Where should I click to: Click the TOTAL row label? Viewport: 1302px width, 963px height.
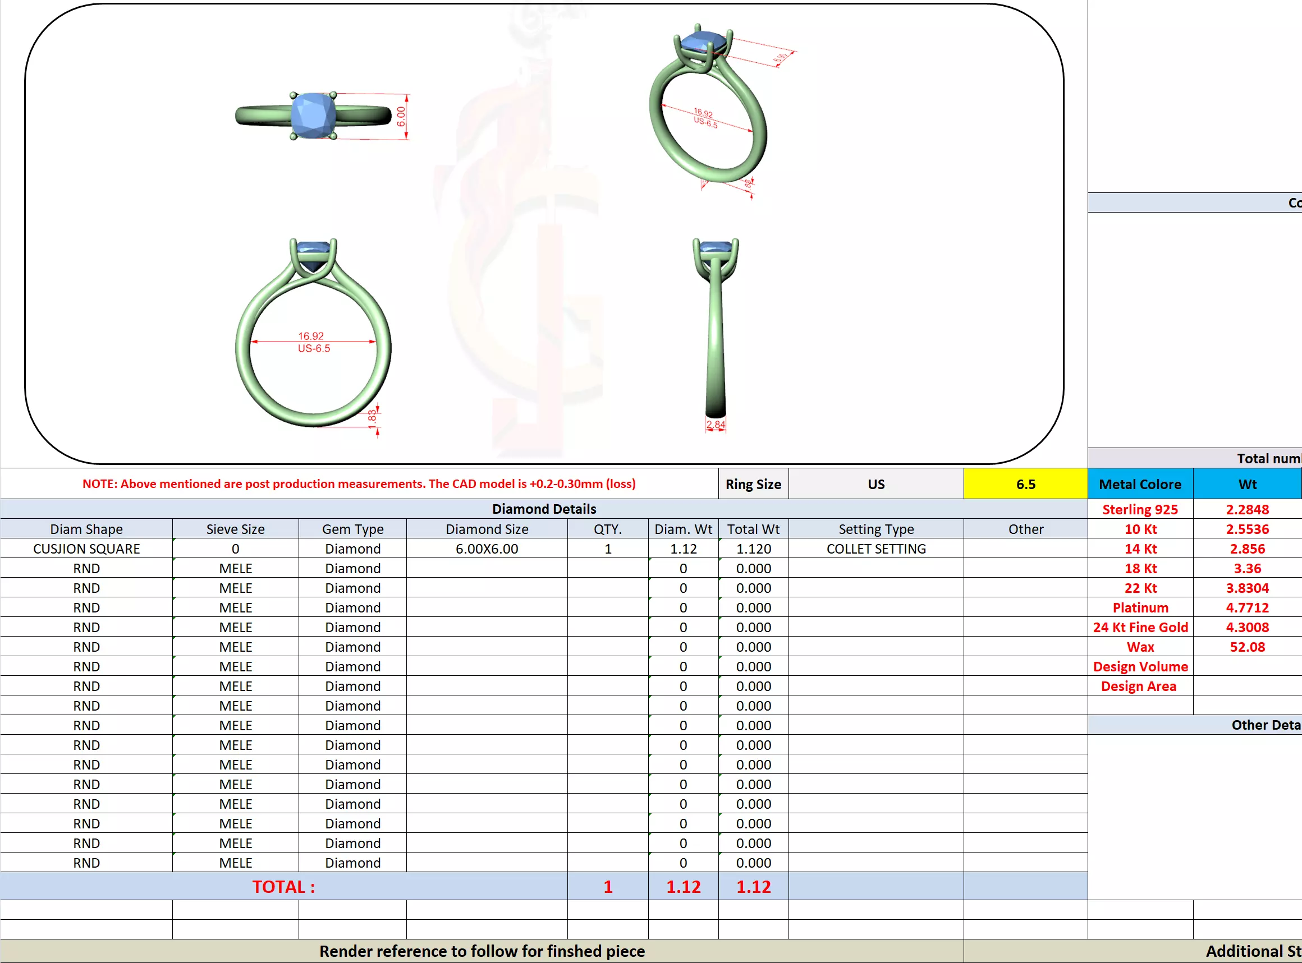pyautogui.click(x=283, y=887)
